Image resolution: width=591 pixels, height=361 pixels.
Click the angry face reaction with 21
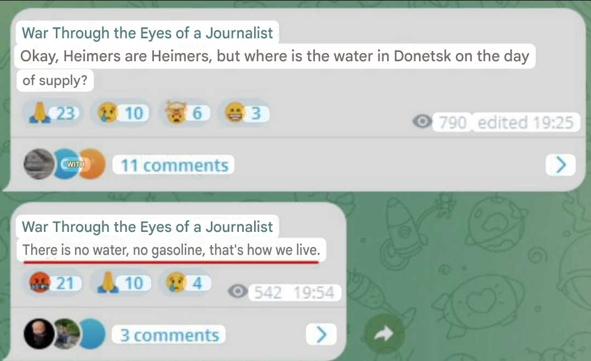click(55, 283)
